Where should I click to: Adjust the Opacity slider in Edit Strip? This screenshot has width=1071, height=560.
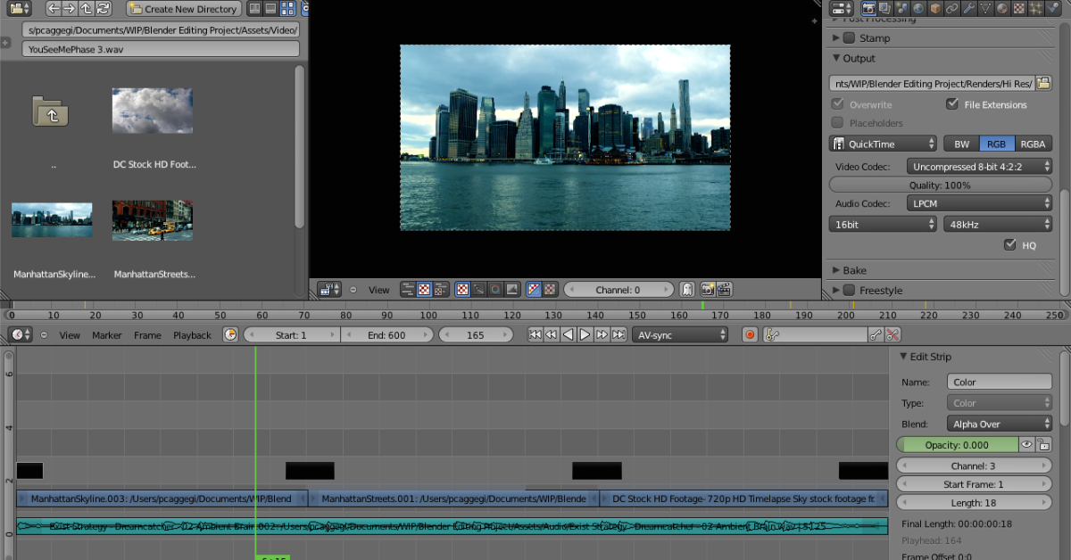tap(957, 445)
